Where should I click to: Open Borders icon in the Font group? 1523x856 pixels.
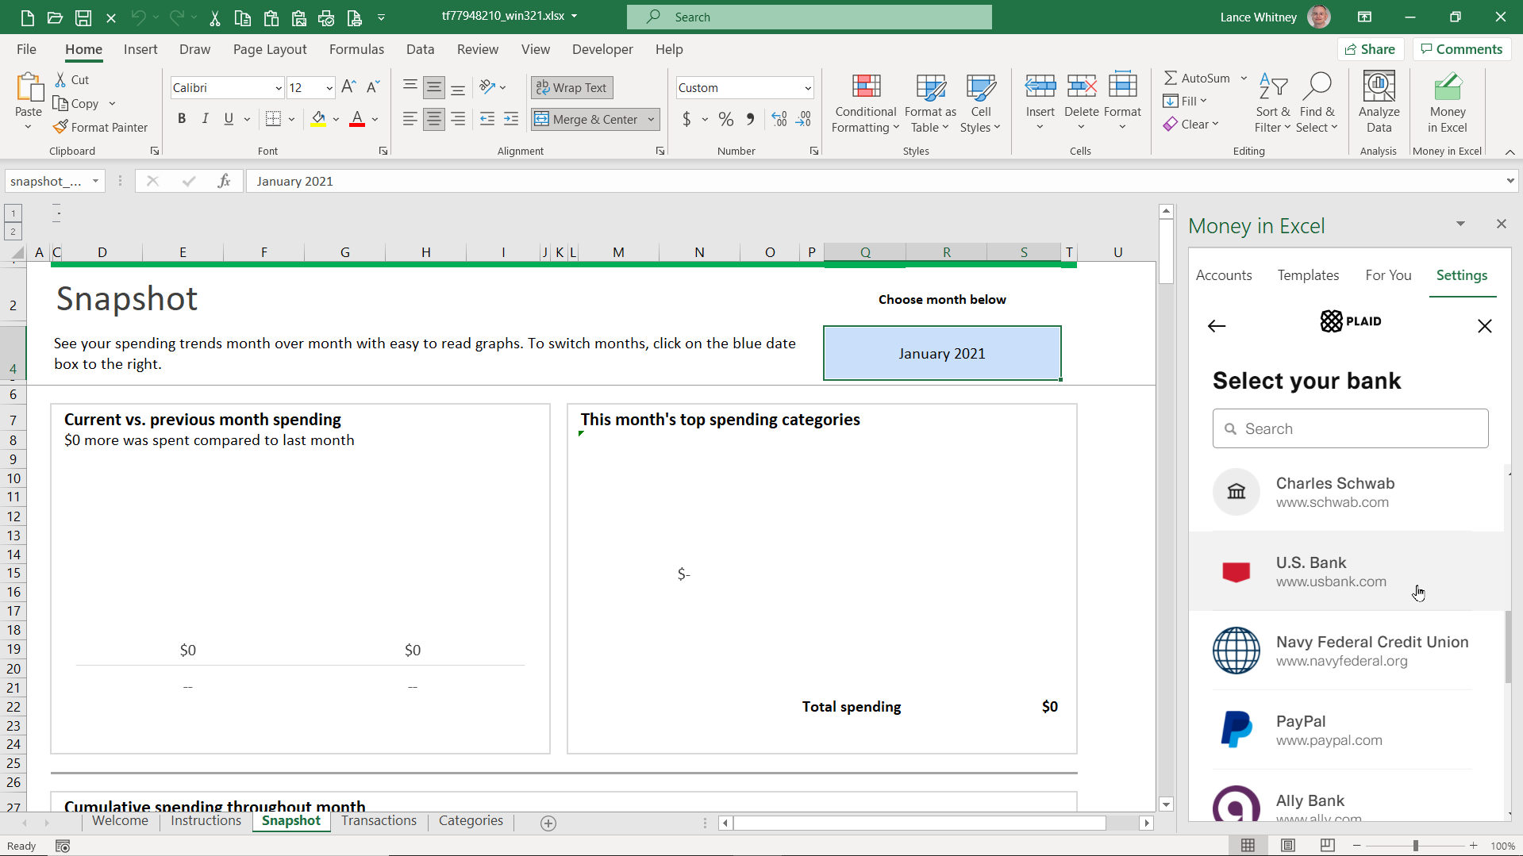(x=274, y=119)
